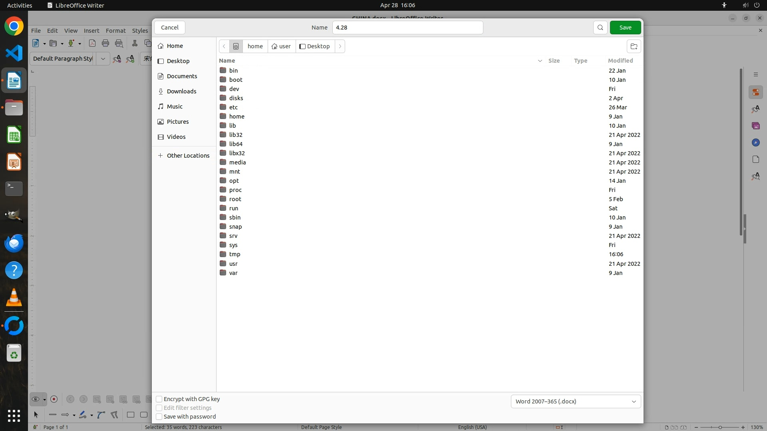Screen dimensions: 767x431
Task: Create a new folder with the folder icon
Action: (x=634, y=46)
